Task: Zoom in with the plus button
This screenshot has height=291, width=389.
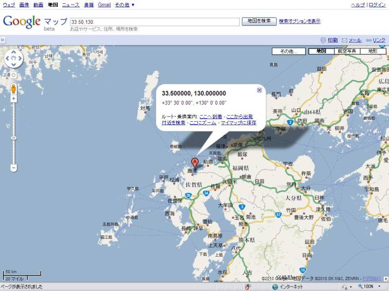Action: click(14, 99)
